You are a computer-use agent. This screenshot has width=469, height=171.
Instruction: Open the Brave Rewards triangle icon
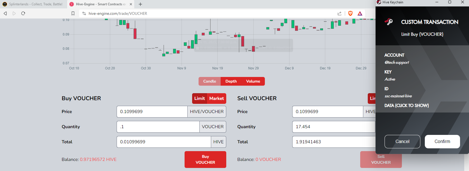[x=360, y=13]
